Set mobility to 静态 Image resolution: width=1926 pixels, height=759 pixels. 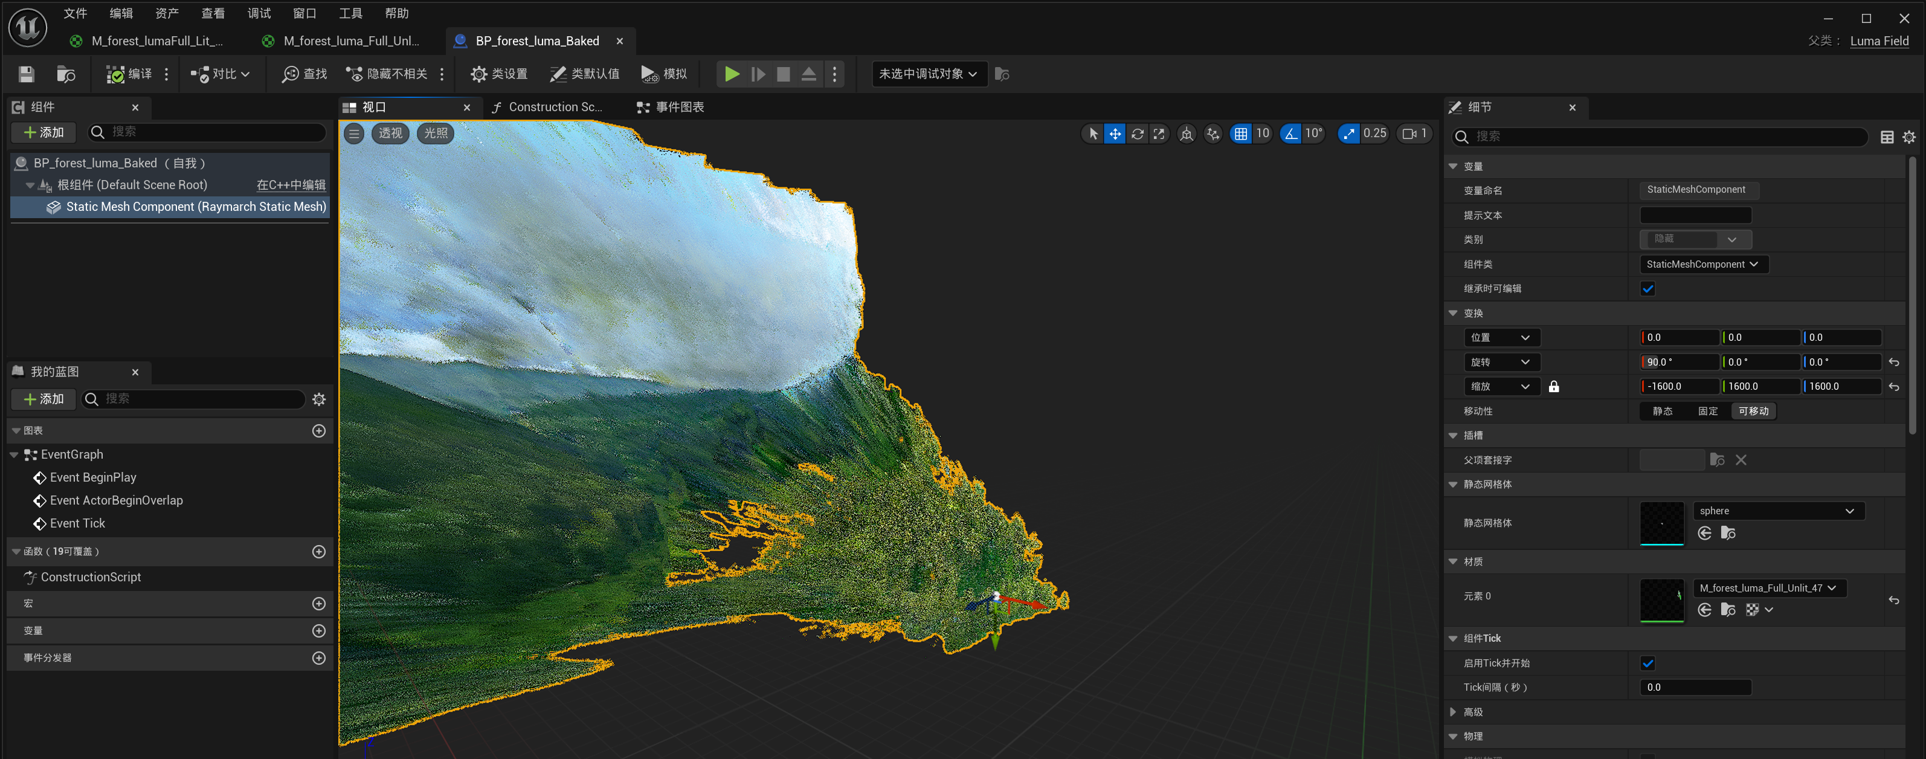[1662, 412]
